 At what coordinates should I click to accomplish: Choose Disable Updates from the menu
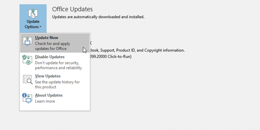[55, 62]
